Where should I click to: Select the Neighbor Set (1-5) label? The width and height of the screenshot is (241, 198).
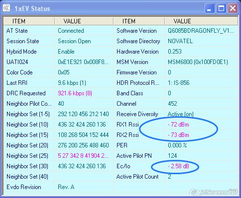coord(28,114)
